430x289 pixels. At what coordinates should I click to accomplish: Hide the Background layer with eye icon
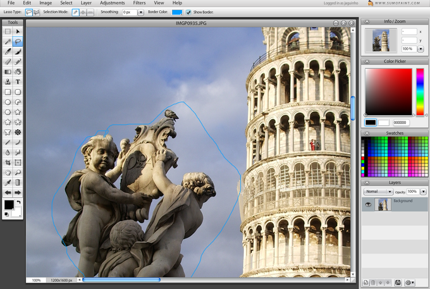[368, 204]
